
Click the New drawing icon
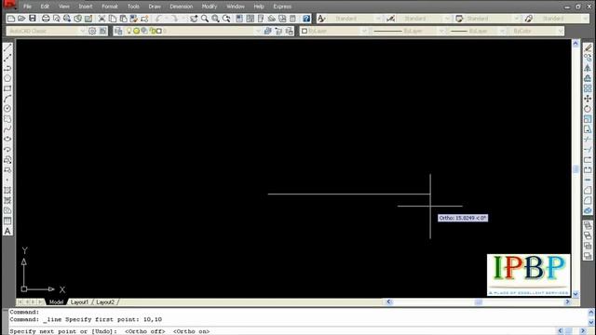(x=11, y=19)
